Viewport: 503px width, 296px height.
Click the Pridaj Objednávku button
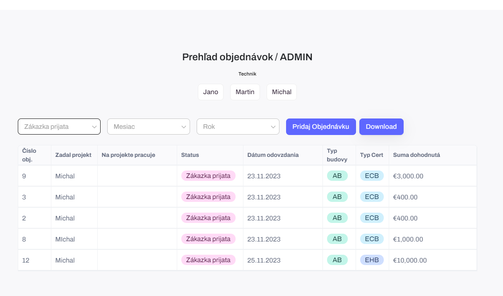(x=321, y=126)
